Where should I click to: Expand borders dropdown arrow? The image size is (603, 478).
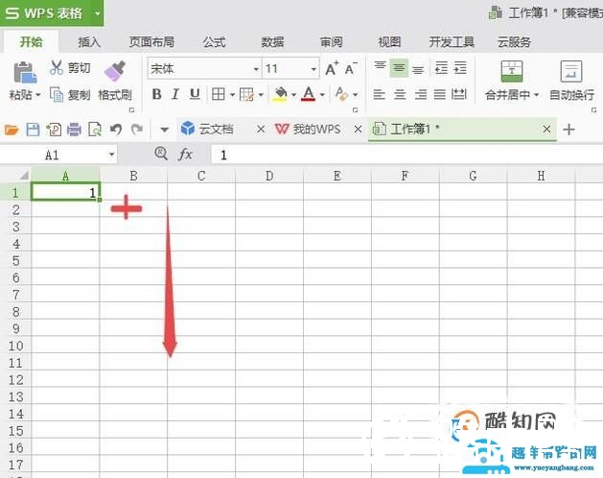click(232, 95)
